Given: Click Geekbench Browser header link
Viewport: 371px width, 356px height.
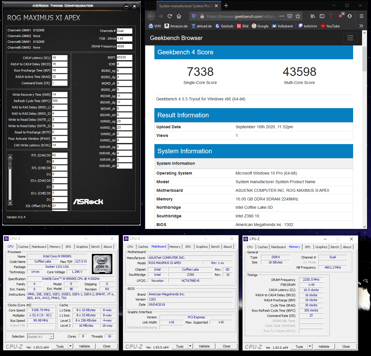Looking at the screenshot, I should pos(176,38).
